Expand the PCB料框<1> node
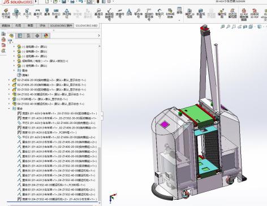The width and height of the screenshot is (267, 206). click(x=9, y=99)
